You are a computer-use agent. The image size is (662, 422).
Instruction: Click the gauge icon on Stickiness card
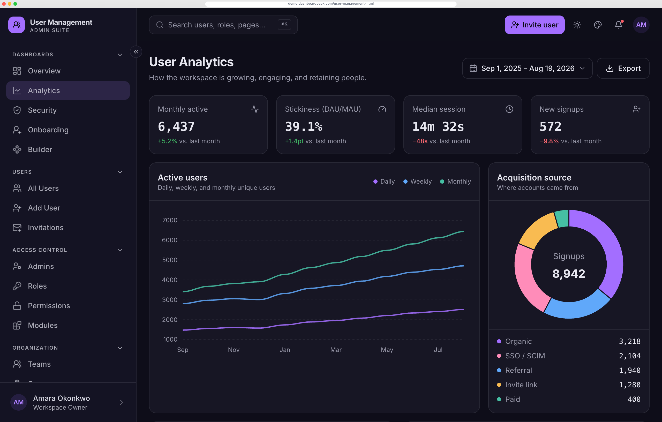[x=382, y=109]
